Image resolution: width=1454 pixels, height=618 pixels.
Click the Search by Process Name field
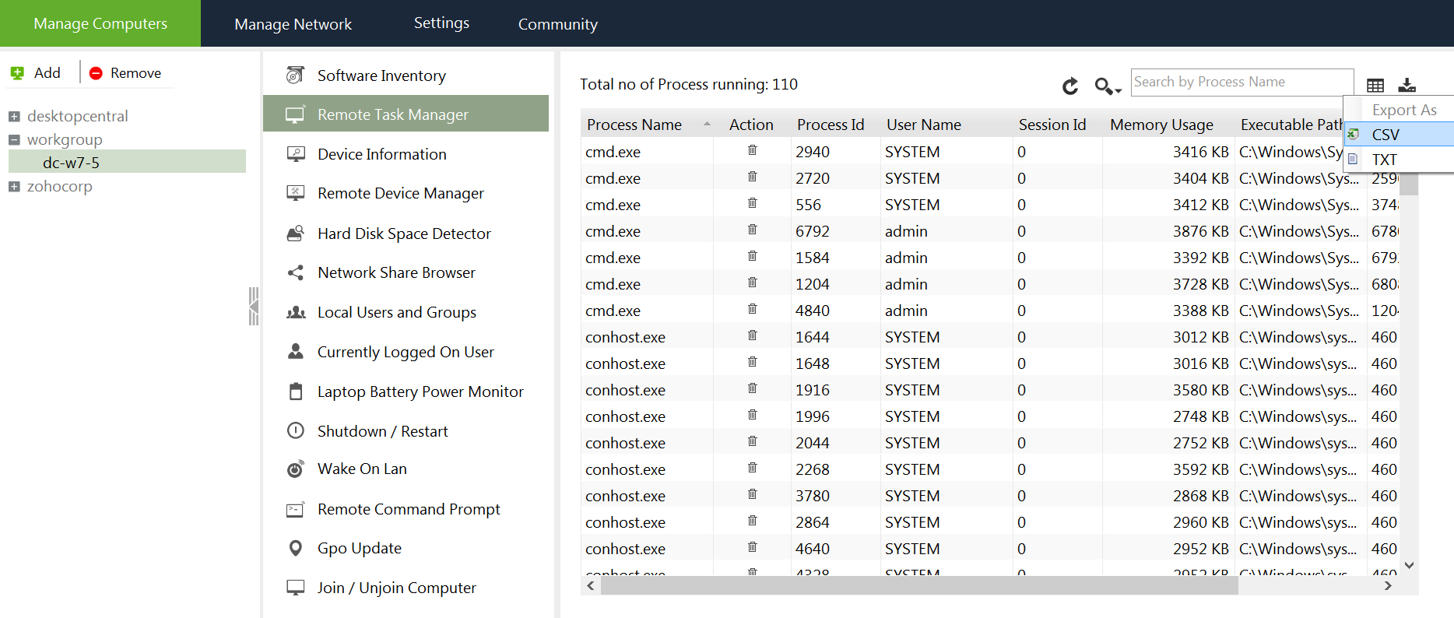1241,83
